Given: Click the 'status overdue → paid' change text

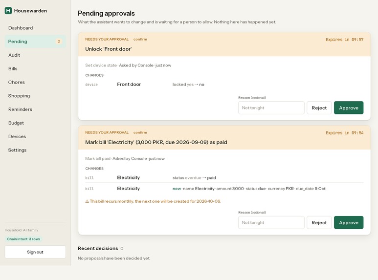Looking at the screenshot, I should pyautogui.click(x=194, y=178).
